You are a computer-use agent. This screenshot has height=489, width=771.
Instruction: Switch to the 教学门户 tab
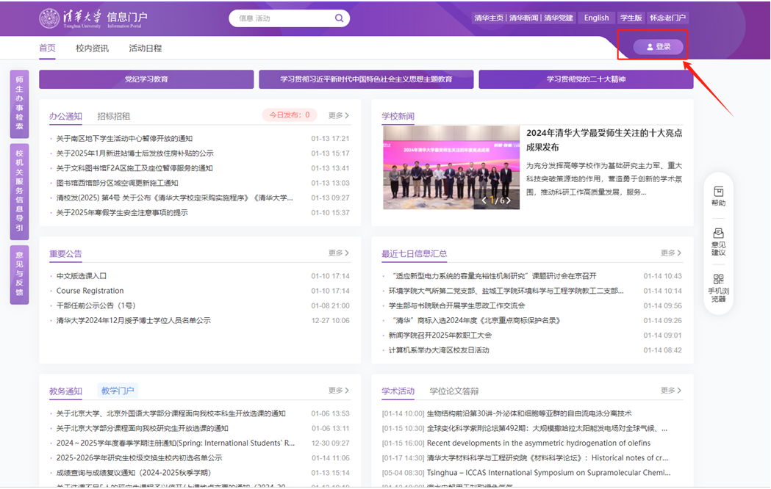tap(118, 391)
